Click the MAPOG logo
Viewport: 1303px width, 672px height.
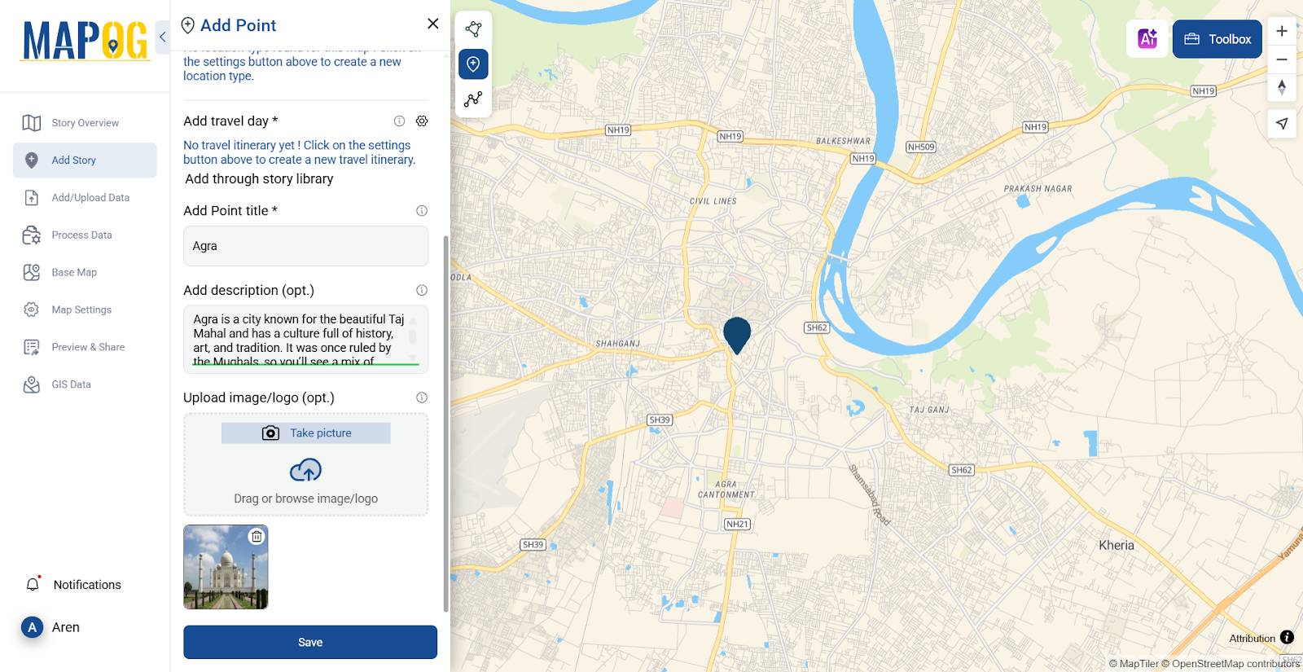pyautogui.click(x=86, y=41)
